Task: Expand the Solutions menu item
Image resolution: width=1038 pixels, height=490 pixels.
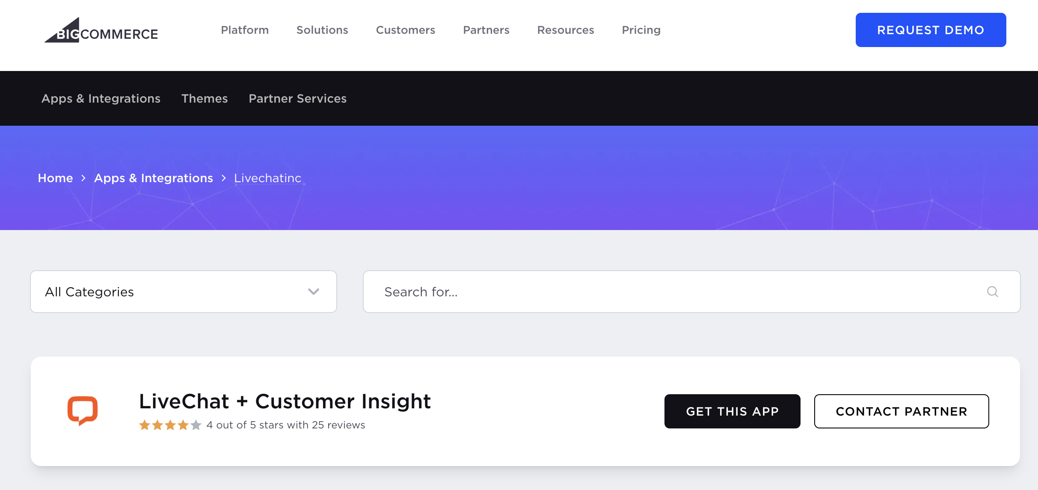Action: point(322,30)
